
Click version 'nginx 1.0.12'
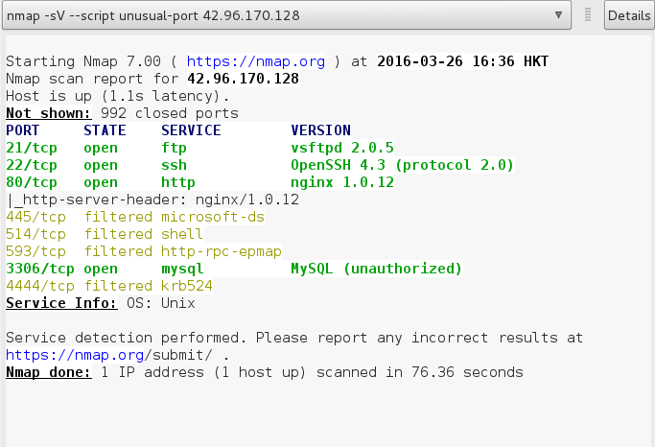342,182
